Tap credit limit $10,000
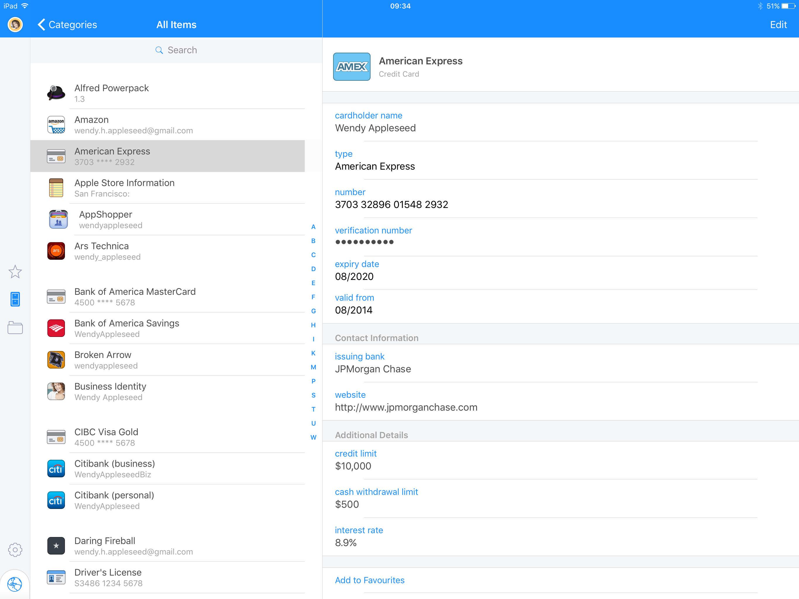 [353, 466]
